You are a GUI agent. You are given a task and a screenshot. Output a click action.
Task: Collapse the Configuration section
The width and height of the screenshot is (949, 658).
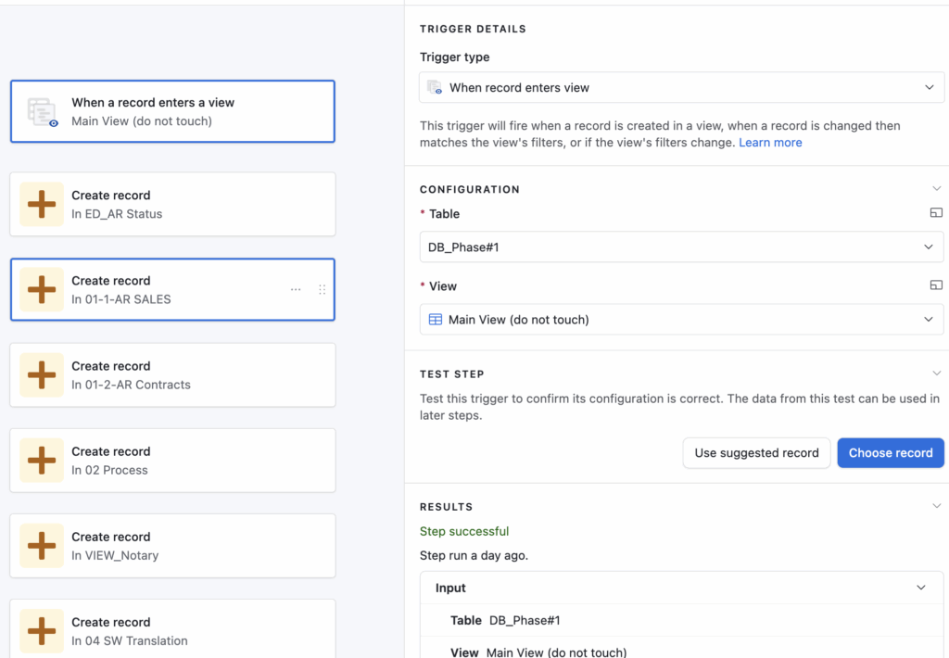(936, 189)
